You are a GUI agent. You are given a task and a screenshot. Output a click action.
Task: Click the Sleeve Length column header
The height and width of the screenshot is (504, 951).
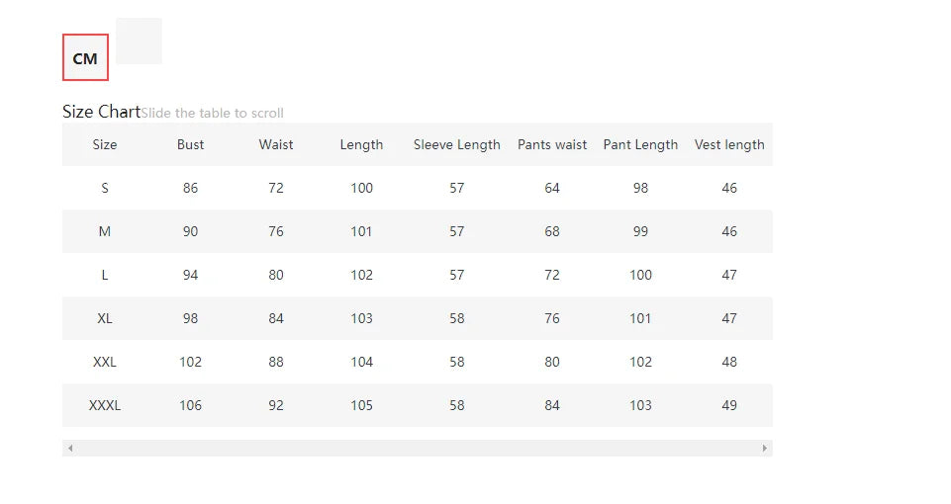coord(456,144)
